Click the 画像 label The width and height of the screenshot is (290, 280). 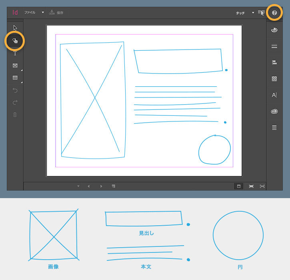pyautogui.click(x=53, y=266)
